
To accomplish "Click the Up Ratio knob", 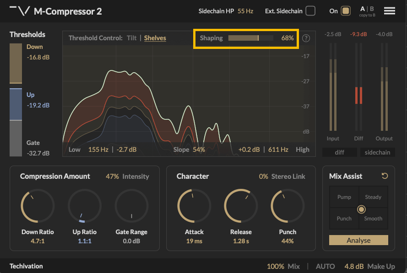I will (85, 206).
